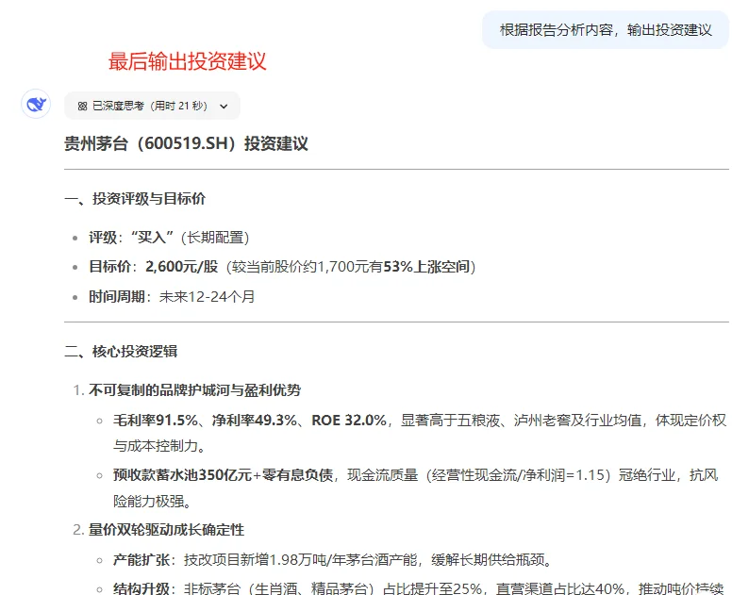732x595 pixels.
Task: Click the line 时间周期：未来12-24个月
Action: pos(172,297)
